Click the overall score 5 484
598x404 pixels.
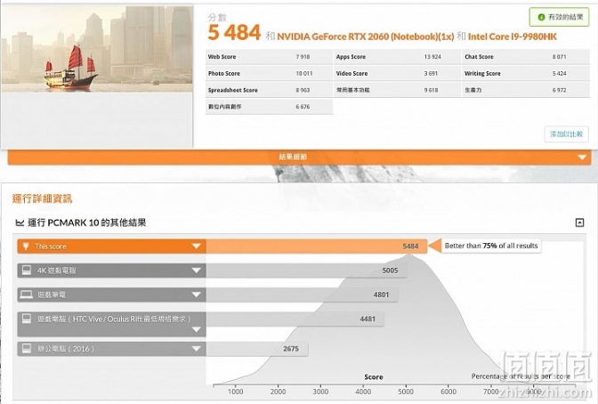[x=234, y=32]
